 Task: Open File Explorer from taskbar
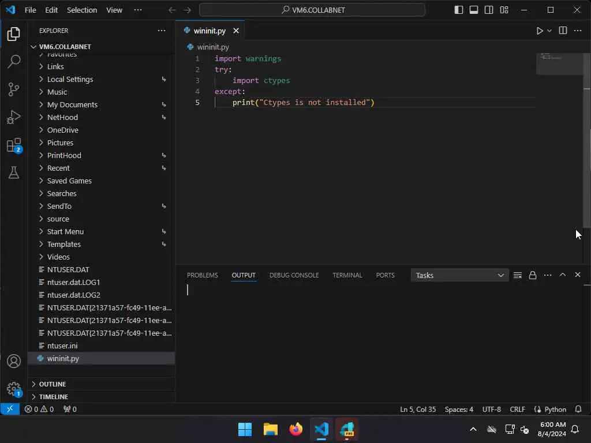[270, 429]
